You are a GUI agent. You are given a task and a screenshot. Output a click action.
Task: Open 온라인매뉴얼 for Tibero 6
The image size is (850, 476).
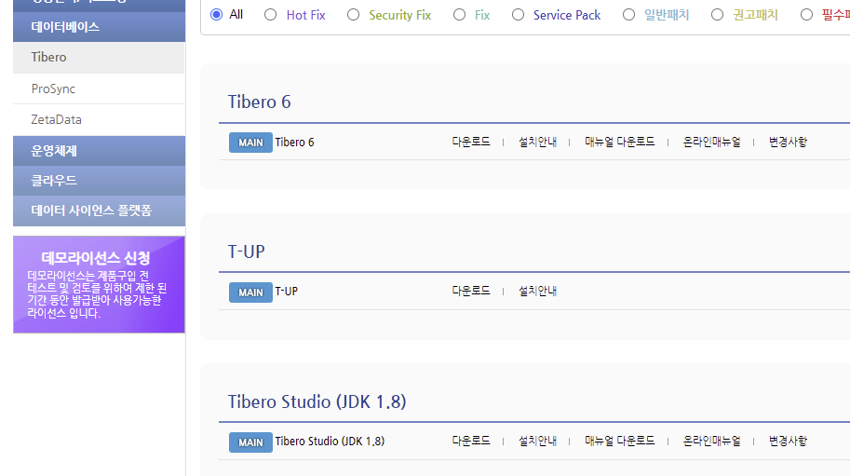[711, 142]
